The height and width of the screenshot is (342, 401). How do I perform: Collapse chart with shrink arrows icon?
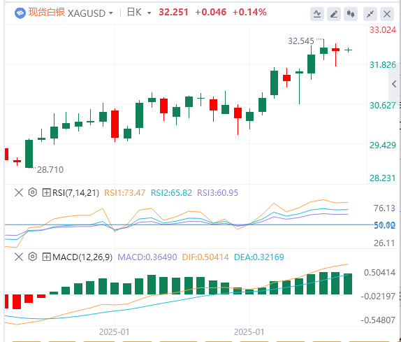(370, 14)
